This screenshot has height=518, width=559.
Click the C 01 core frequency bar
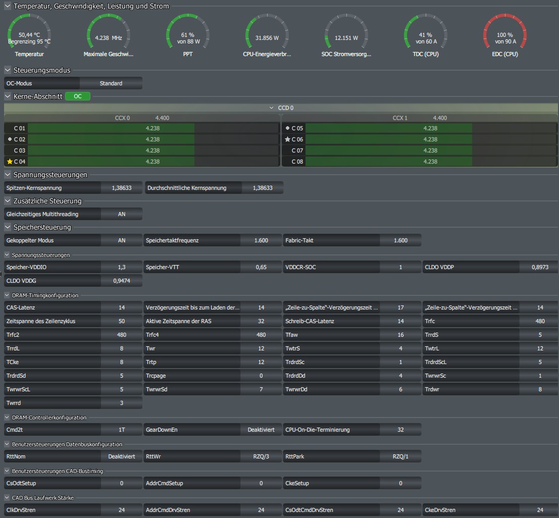pyautogui.click(x=153, y=128)
